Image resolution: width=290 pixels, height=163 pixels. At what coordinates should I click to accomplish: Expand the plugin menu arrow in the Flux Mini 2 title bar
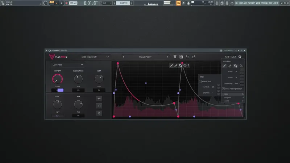[x=47, y=50]
